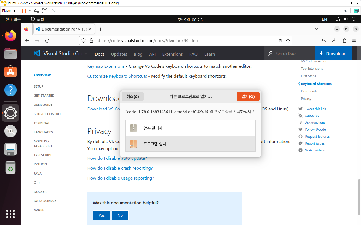Open the volume indicator in top bar
This screenshot has height=225, width=361.
(346, 19)
